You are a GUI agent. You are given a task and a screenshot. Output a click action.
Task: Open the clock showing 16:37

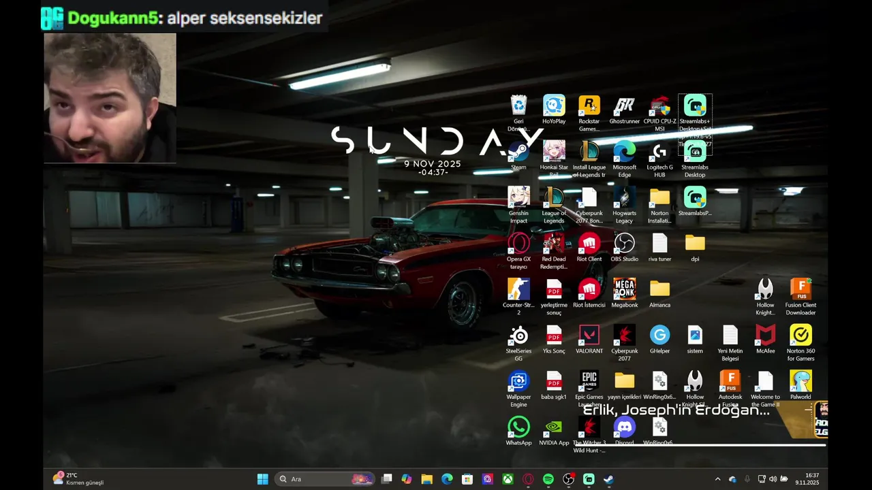tap(807, 479)
